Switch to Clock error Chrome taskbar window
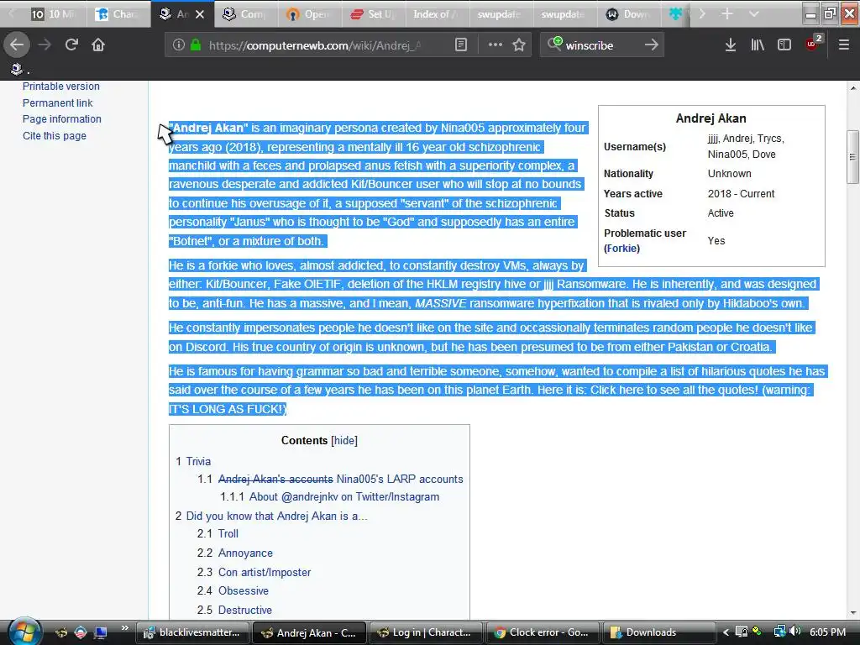This screenshot has height=645, width=860. coord(543,632)
